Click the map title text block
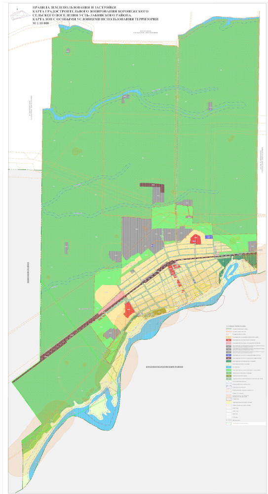 click(93, 15)
